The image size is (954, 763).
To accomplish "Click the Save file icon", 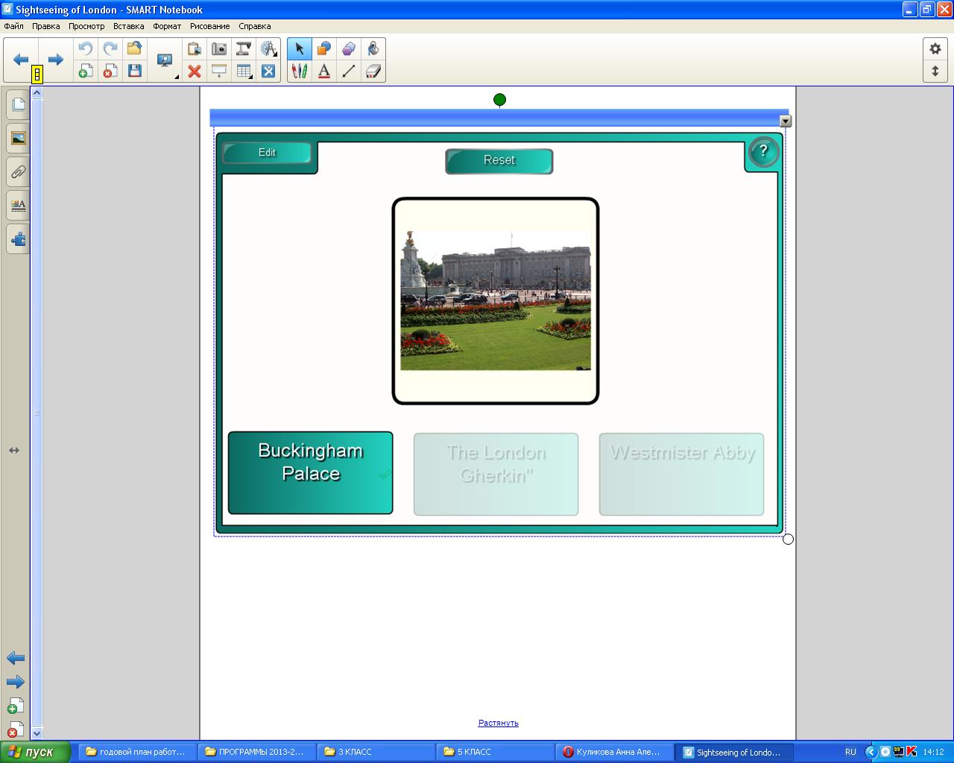I will click(135, 72).
